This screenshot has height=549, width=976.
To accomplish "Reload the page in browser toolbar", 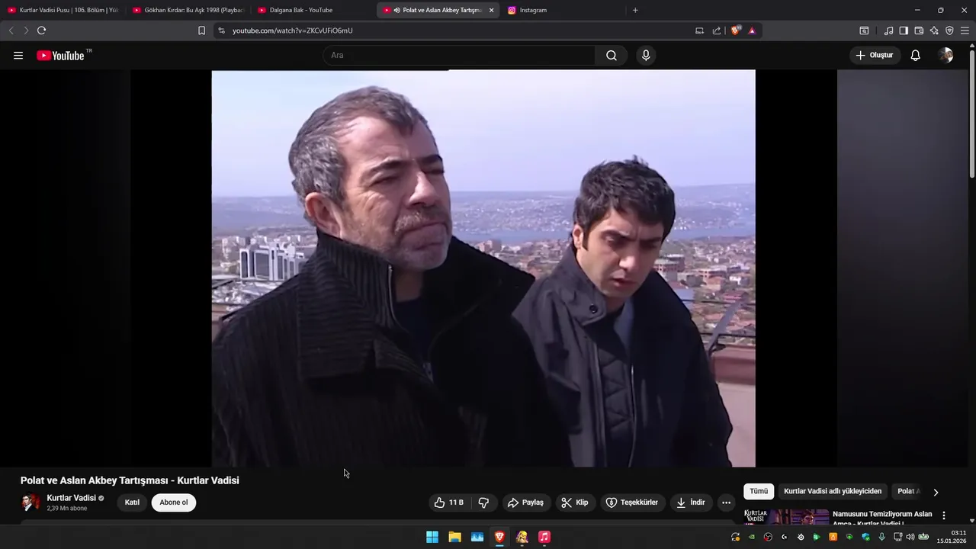I will pos(41,30).
